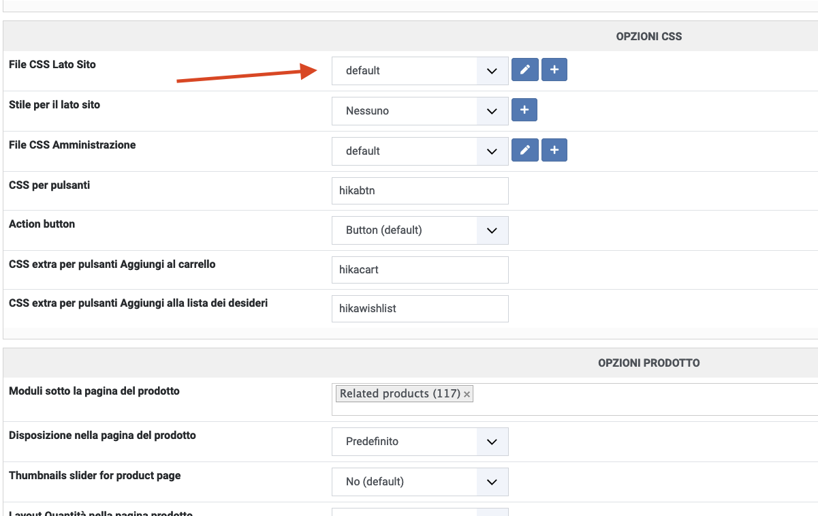Click the OPZIONI CSS section header

(648, 37)
